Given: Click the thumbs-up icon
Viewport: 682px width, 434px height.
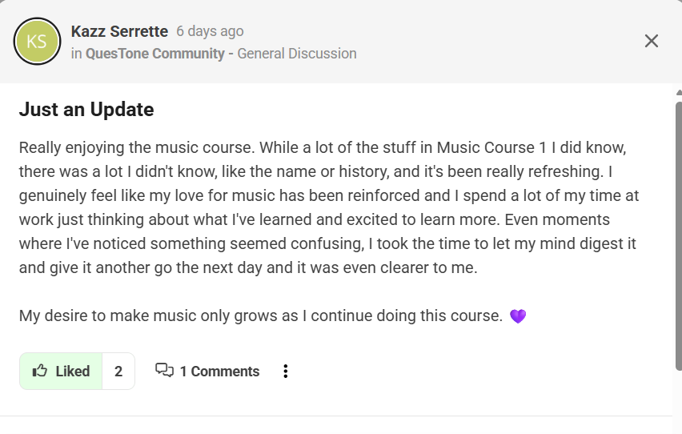Looking at the screenshot, I should (39, 371).
